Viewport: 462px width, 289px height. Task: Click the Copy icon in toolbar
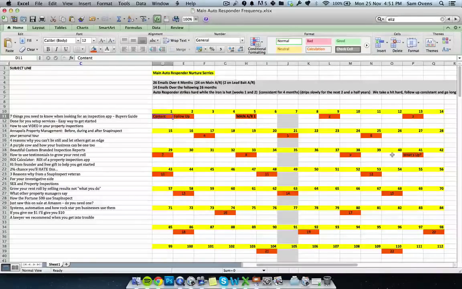(63, 19)
